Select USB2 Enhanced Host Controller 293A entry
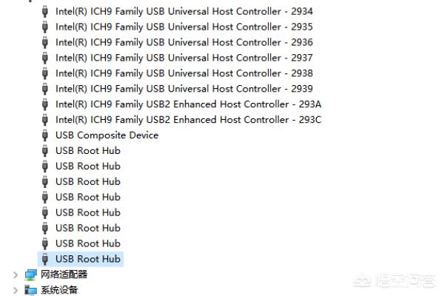Viewport: 444px width, 296px height. click(189, 104)
